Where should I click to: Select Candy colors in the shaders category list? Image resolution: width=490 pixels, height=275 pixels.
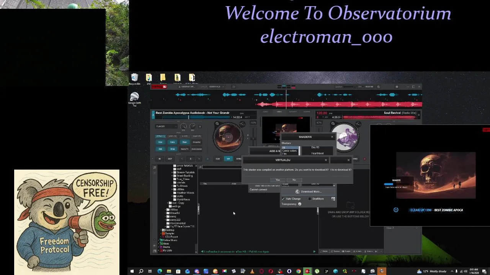tap(290, 151)
